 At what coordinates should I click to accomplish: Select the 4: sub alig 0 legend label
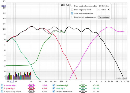pos(60,88)
